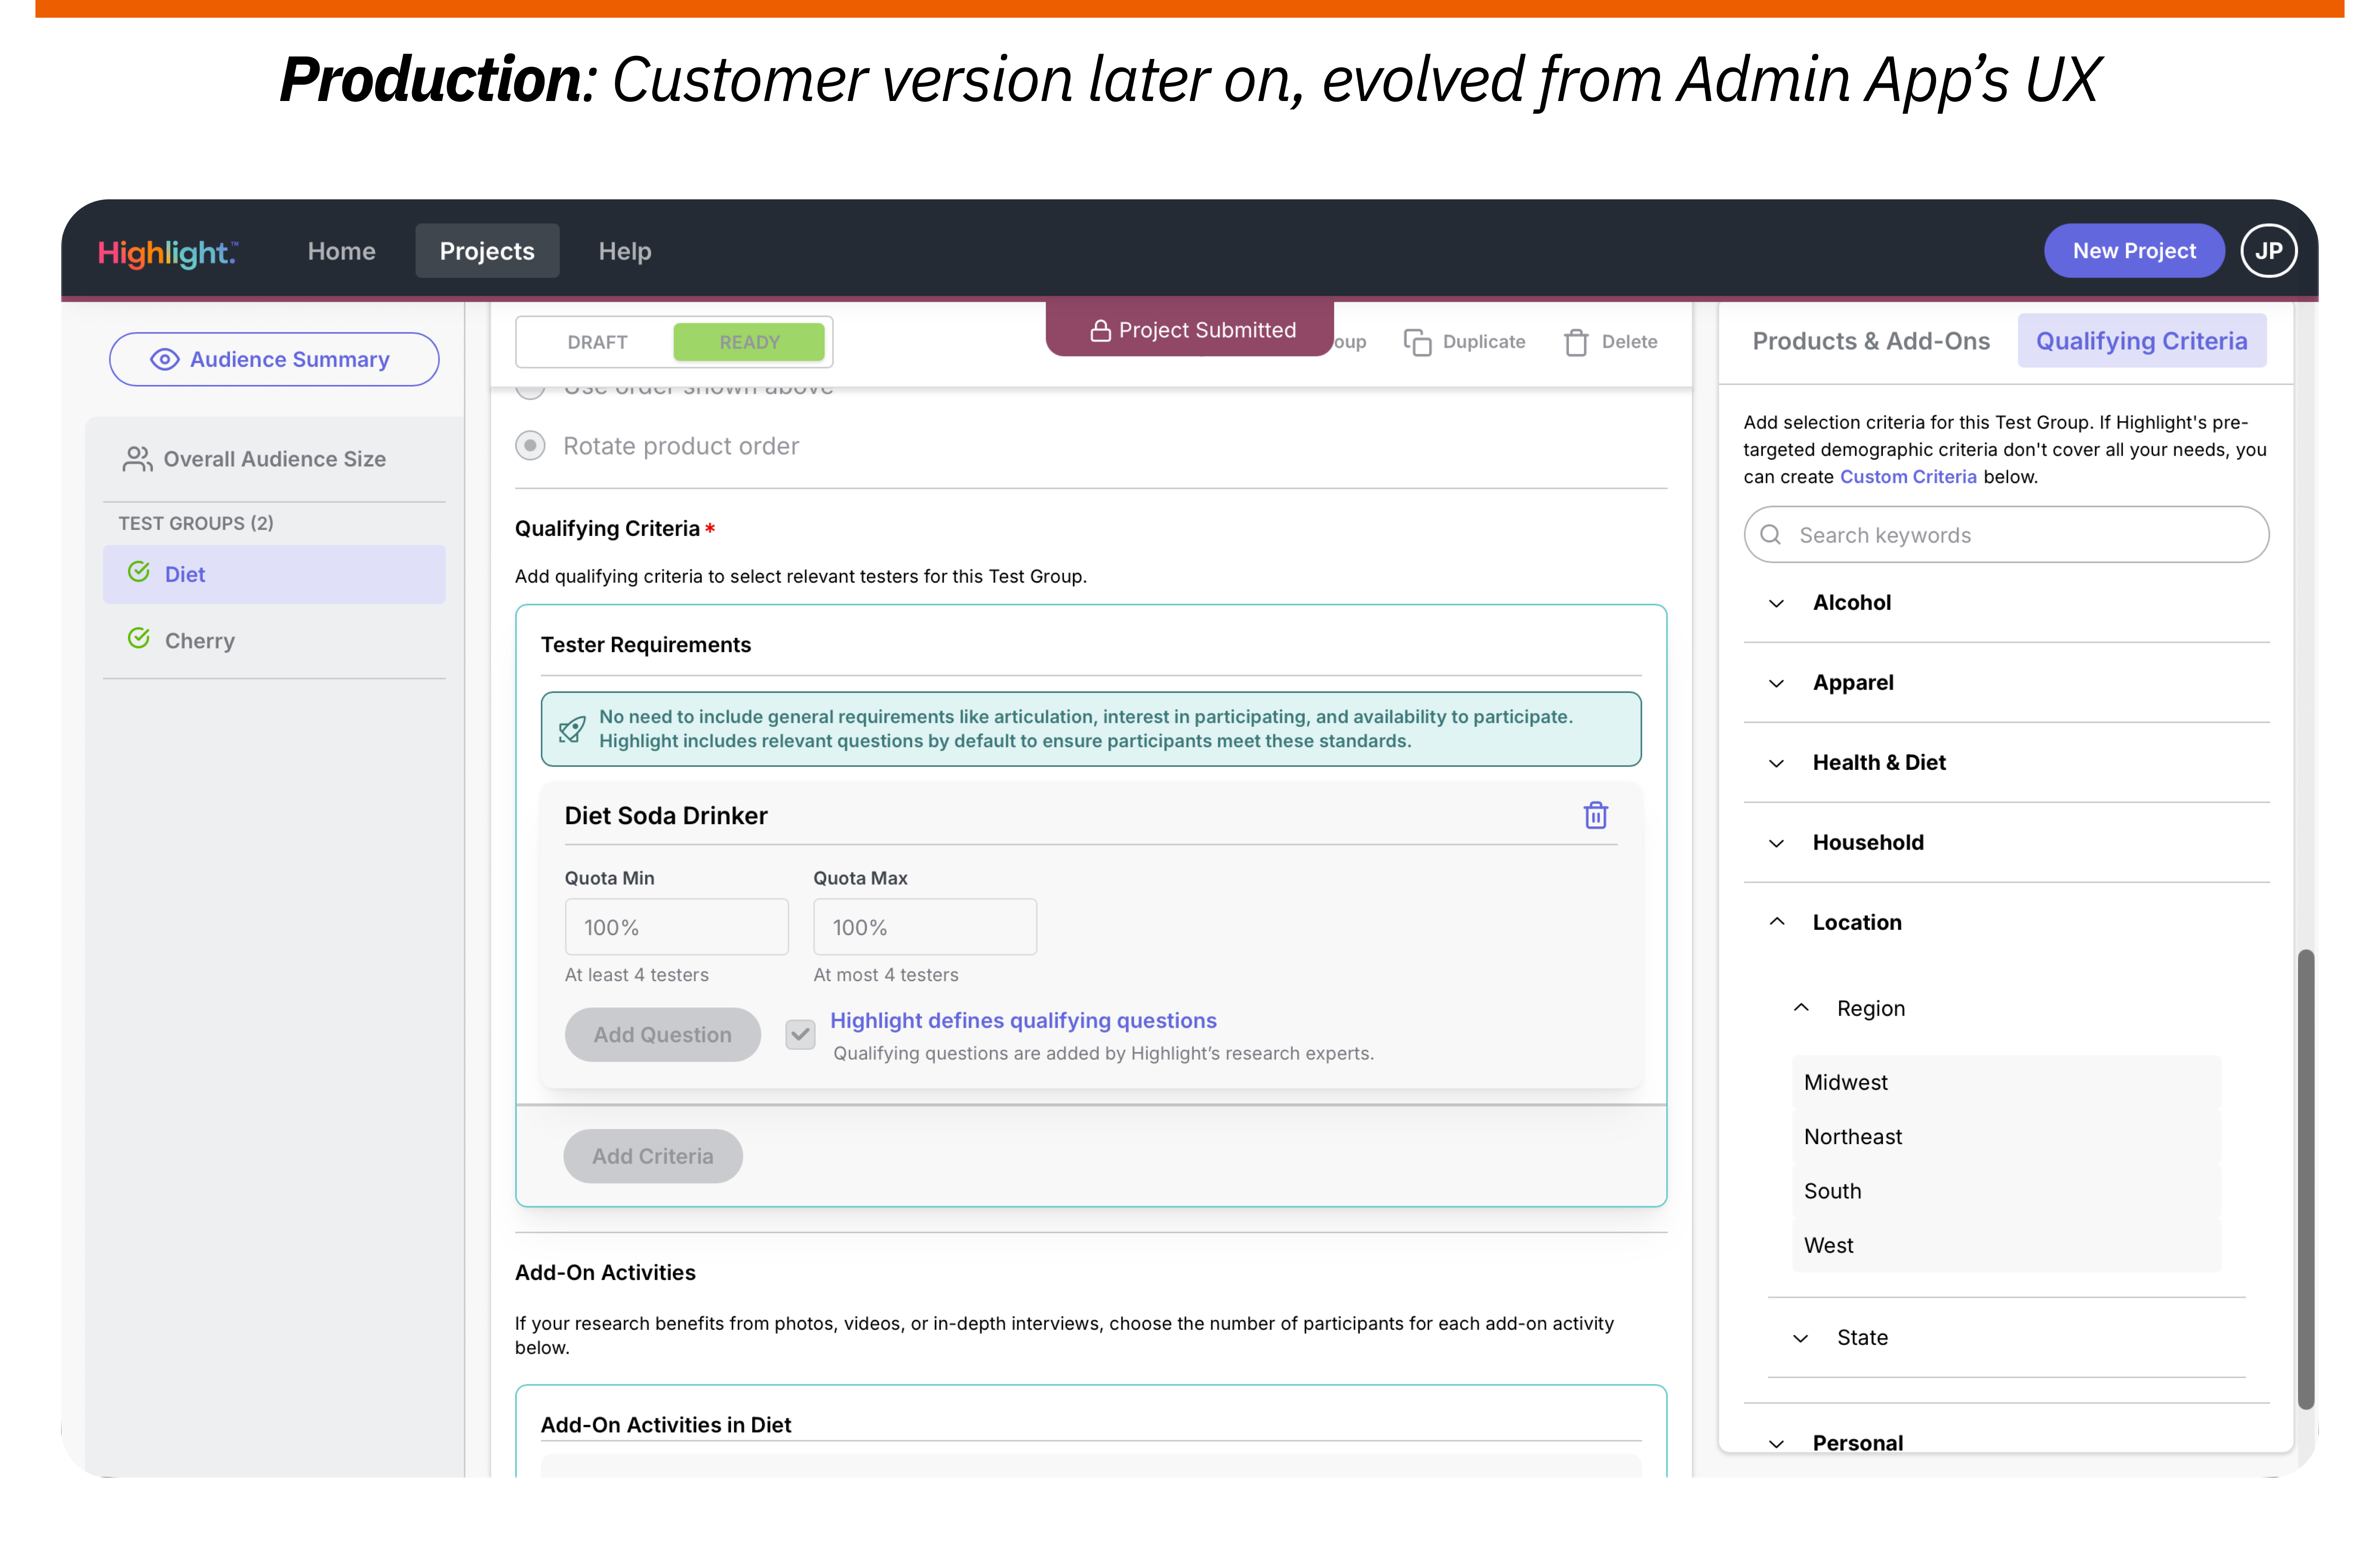The image size is (2380, 1553).
Task: Click the green check icon next to Cherry
Action: pos(139,638)
